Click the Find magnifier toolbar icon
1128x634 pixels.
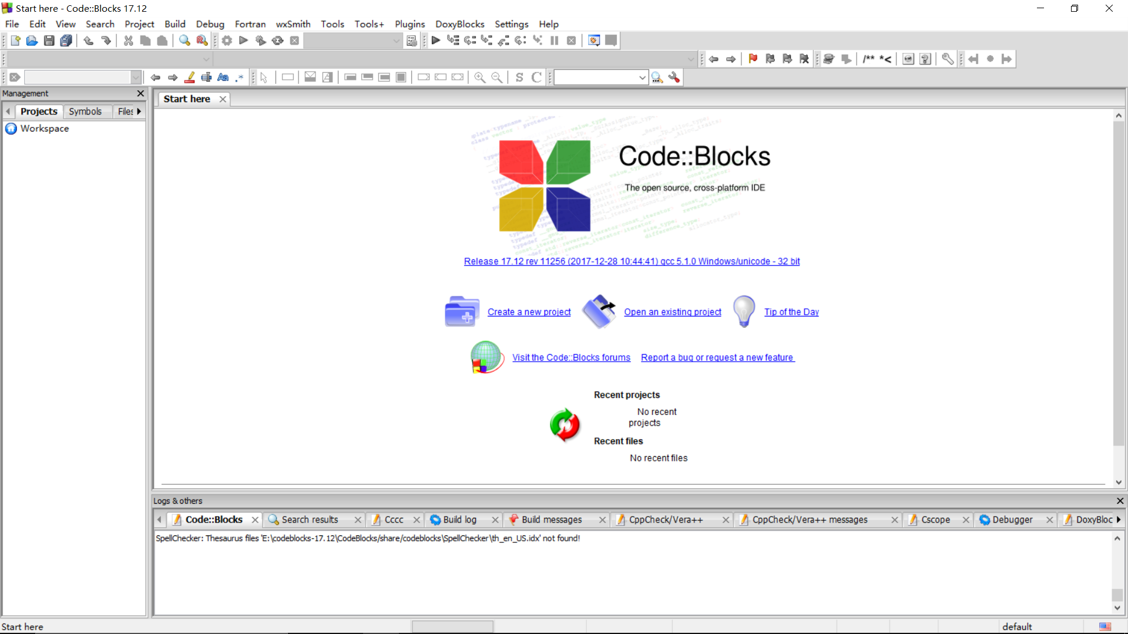tap(184, 41)
